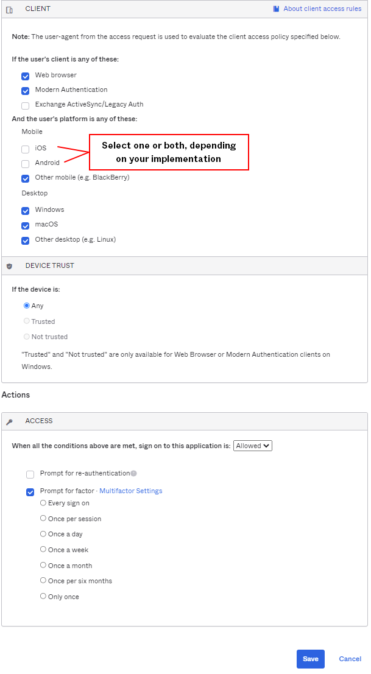Uncheck the Prompt for factor checkbox

[30, 492]
